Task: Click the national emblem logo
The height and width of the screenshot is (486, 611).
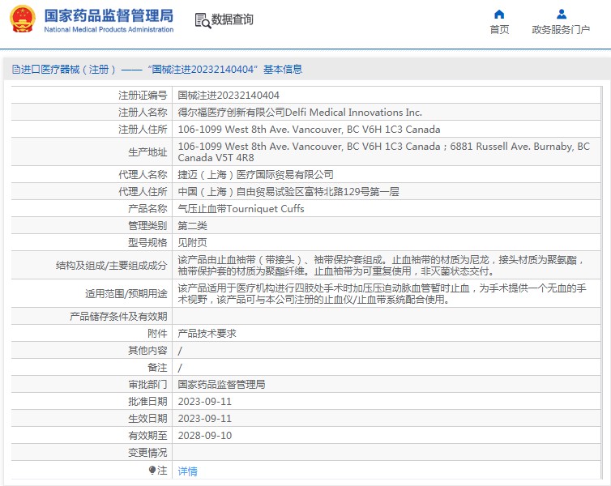Action: pyautogui.click(x=22, y=19)
